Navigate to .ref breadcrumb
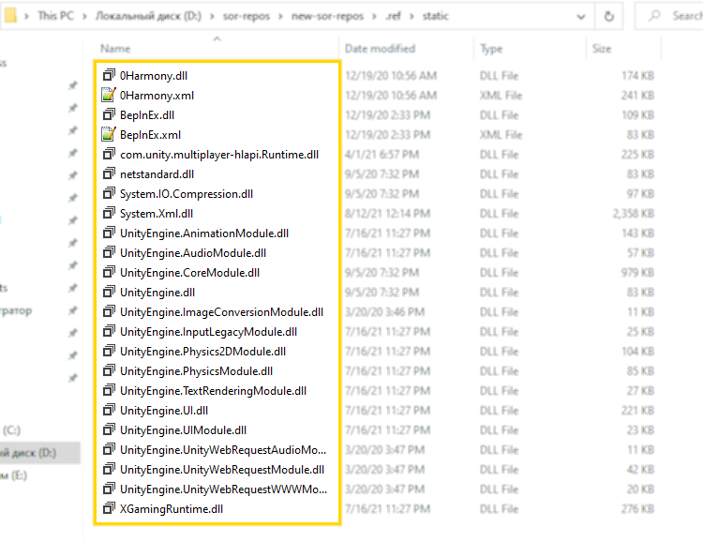 [393, 16]
